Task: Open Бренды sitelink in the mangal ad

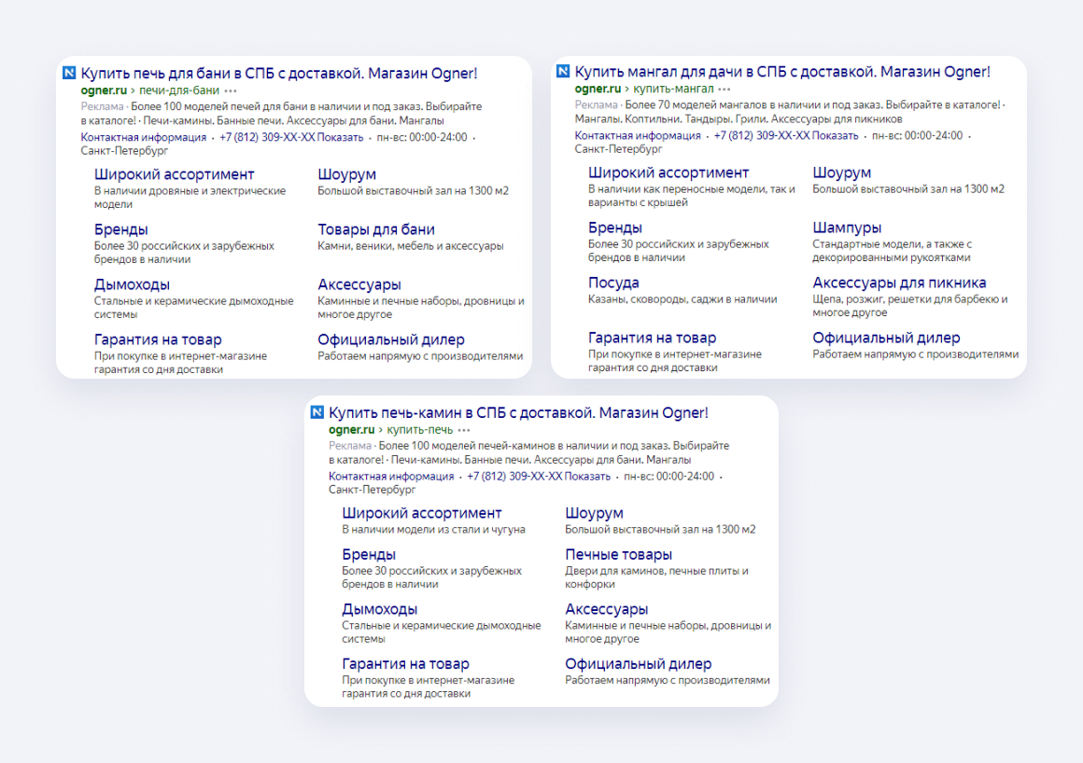Action: point(615,228)
